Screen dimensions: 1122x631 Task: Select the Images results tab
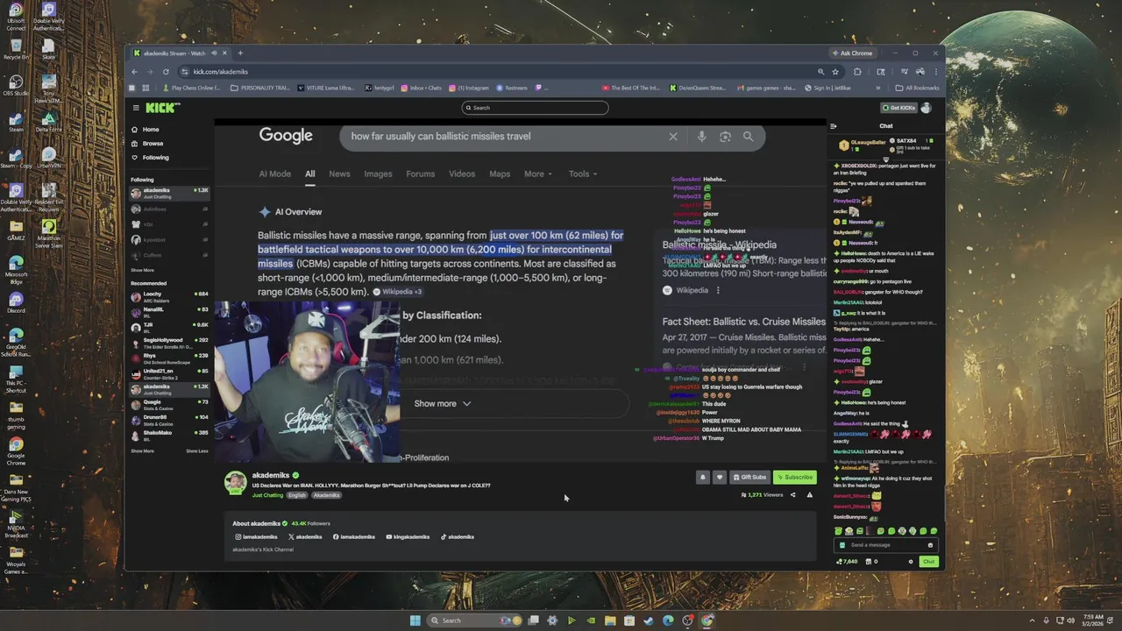[378, 174]
